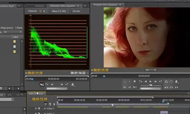The height and width of the screenshot is (114, 190).
Task: Click timeline current timecode 00:01:11:15
Action: (39, 99)
